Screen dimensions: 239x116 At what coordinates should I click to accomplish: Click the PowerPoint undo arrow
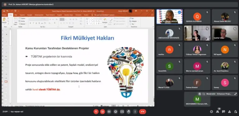coord(7,11)
